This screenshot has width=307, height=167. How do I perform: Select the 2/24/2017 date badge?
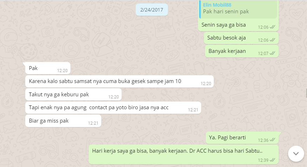(151, 10)
